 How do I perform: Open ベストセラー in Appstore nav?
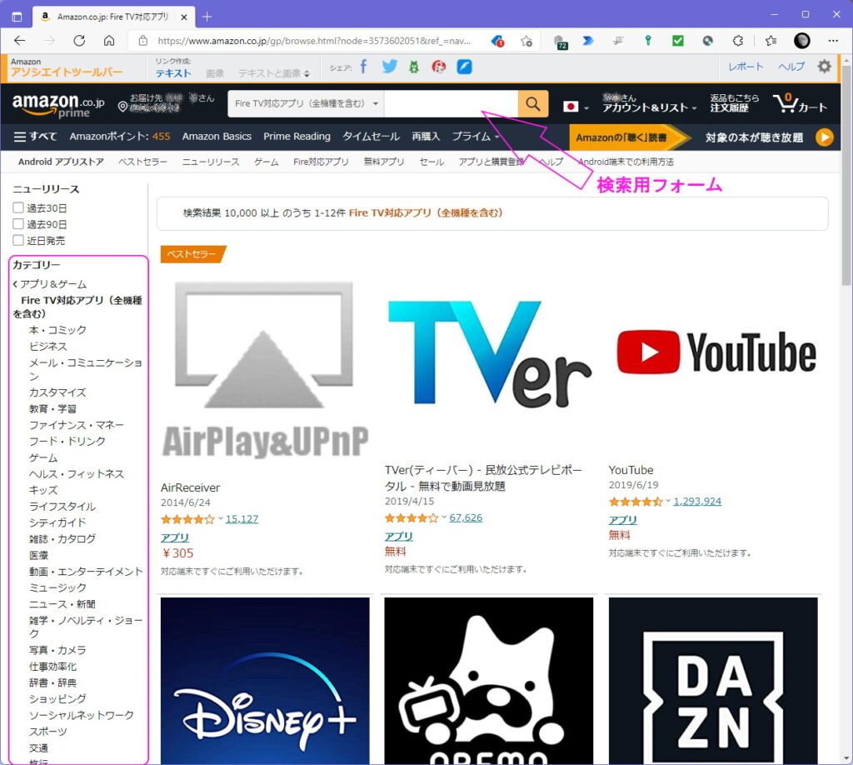[142, 162]
